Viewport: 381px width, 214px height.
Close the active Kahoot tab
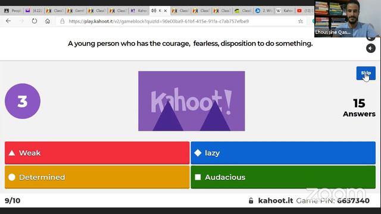click(165, 11)
